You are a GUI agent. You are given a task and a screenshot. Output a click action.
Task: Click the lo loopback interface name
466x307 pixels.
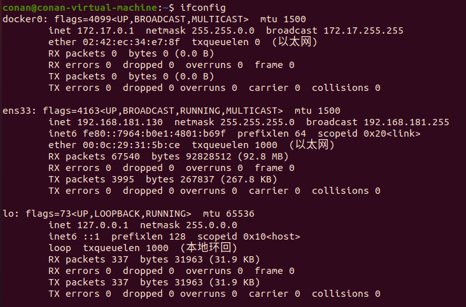[8, 214]
